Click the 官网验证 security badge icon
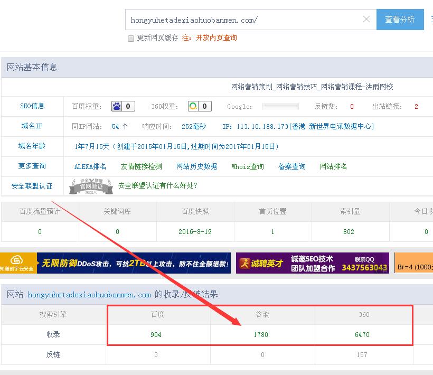The width and height of the screenshot is (433, 375). [x=91, y=186]
